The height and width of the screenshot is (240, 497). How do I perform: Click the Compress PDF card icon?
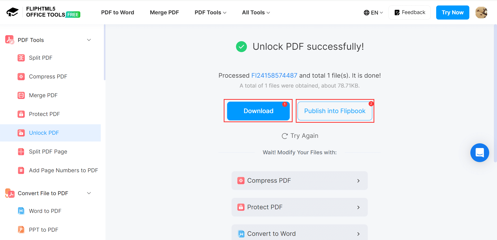pyautogui.click(x=241, y=181)
